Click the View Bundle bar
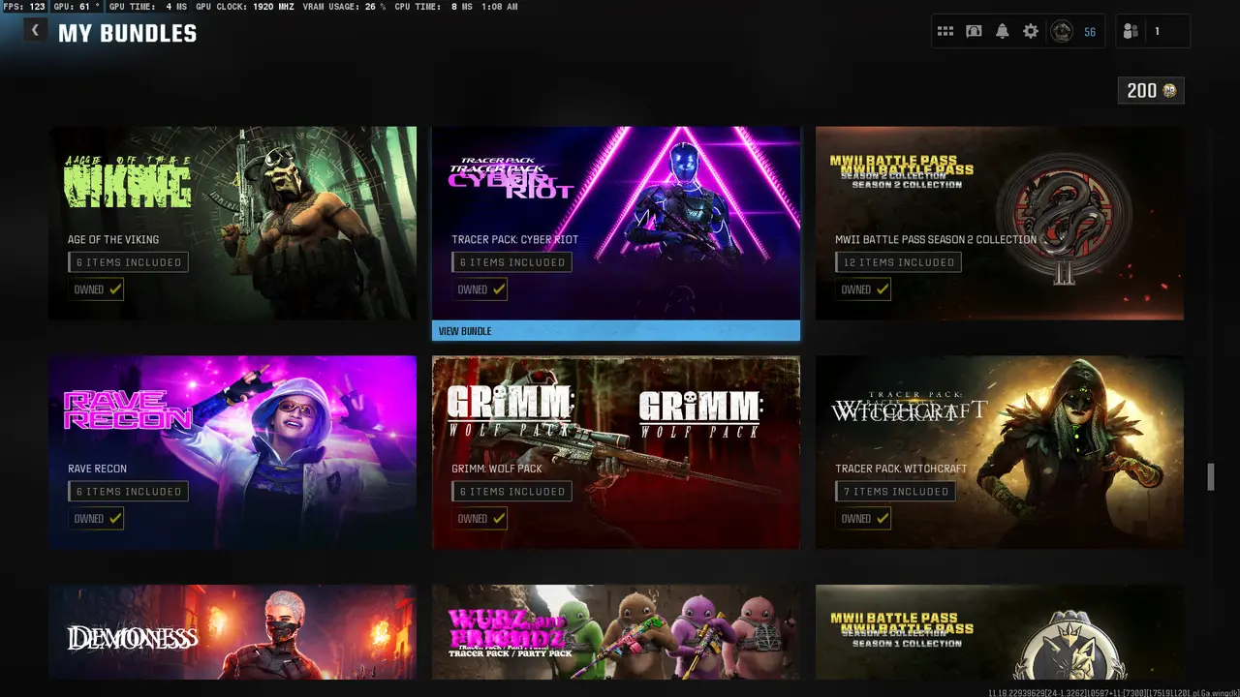This screenshot has height=697, width=1240. tap(616, 331)
